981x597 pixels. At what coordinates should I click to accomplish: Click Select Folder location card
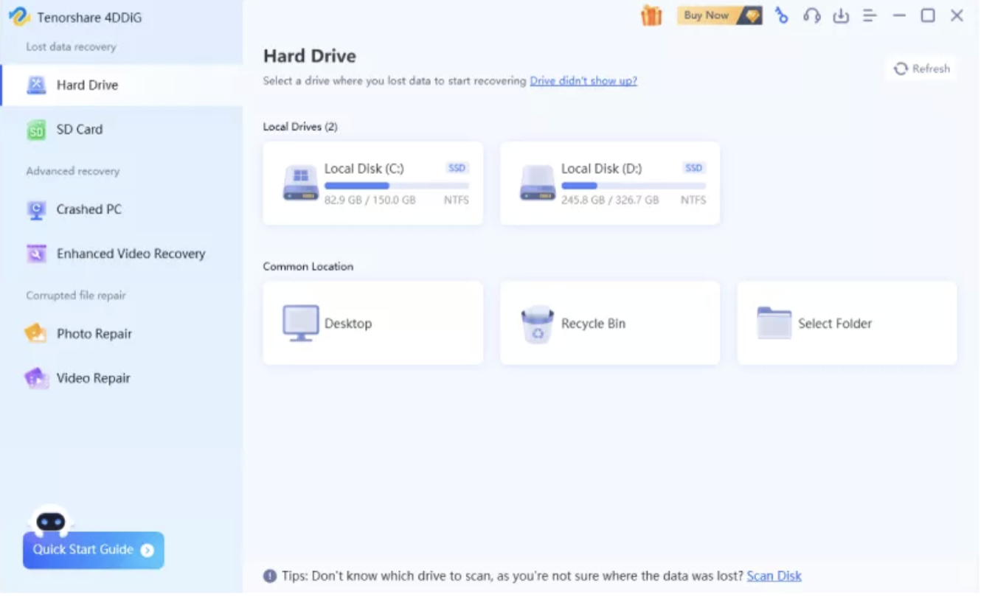coord(847,323)
